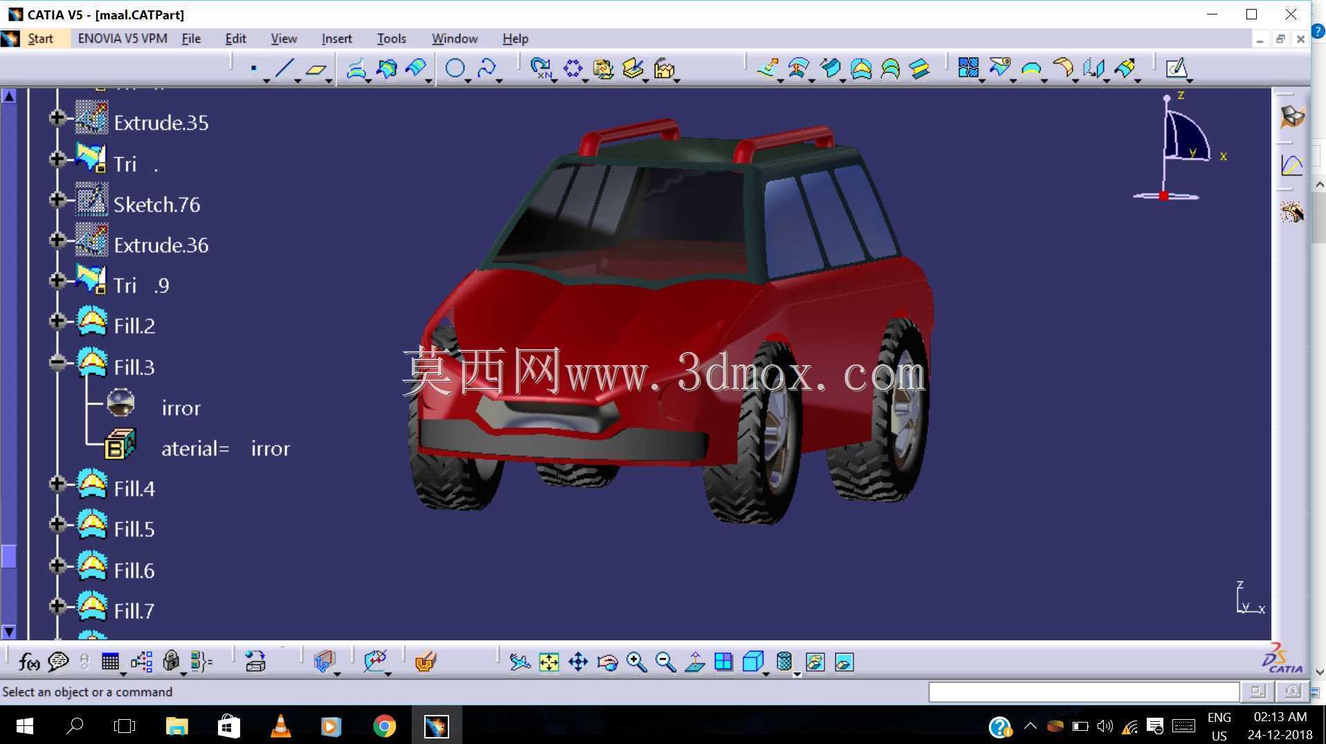Select the Line creation tool
The height and width of the screenshot is (744, 1326).
pyautogui.click(x=284, y=68)
